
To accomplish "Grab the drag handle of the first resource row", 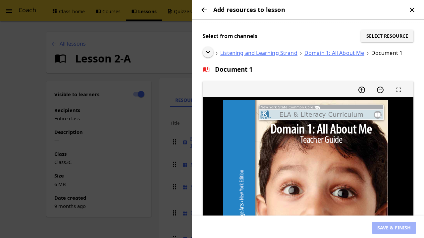I will pyautogui.click(x=175, y=142).
